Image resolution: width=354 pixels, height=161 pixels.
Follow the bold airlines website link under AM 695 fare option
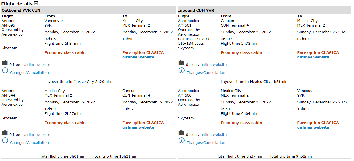click(138, 57)
